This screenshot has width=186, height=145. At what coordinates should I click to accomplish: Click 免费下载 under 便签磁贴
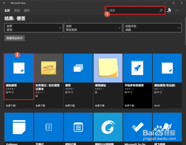click(x=100, y=106)
